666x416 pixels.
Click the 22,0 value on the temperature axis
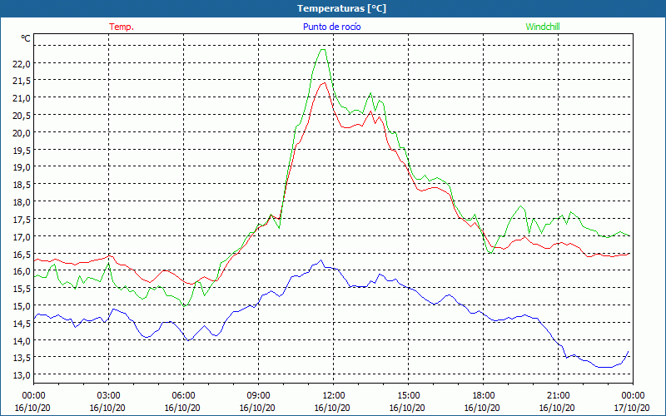tap(22, 64)
